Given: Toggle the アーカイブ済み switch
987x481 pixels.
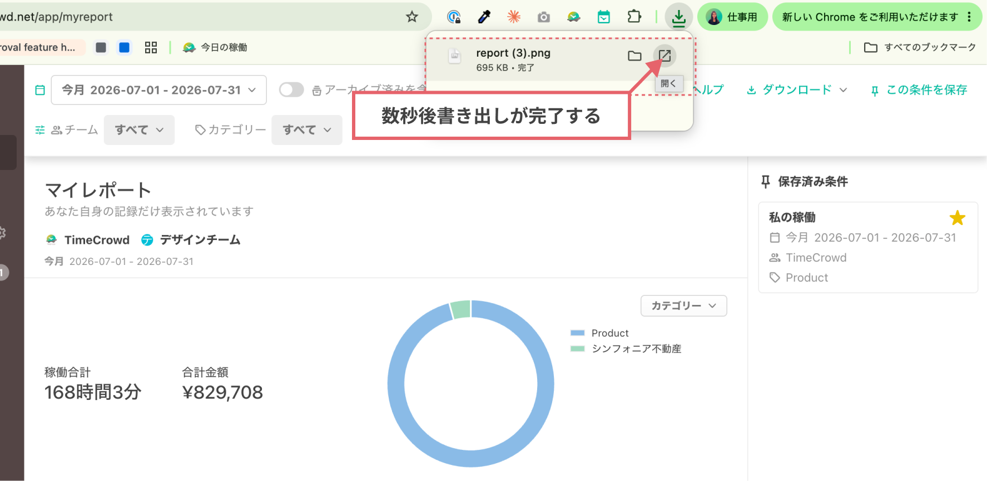Looking at the screenshot, I should [291, 89].
